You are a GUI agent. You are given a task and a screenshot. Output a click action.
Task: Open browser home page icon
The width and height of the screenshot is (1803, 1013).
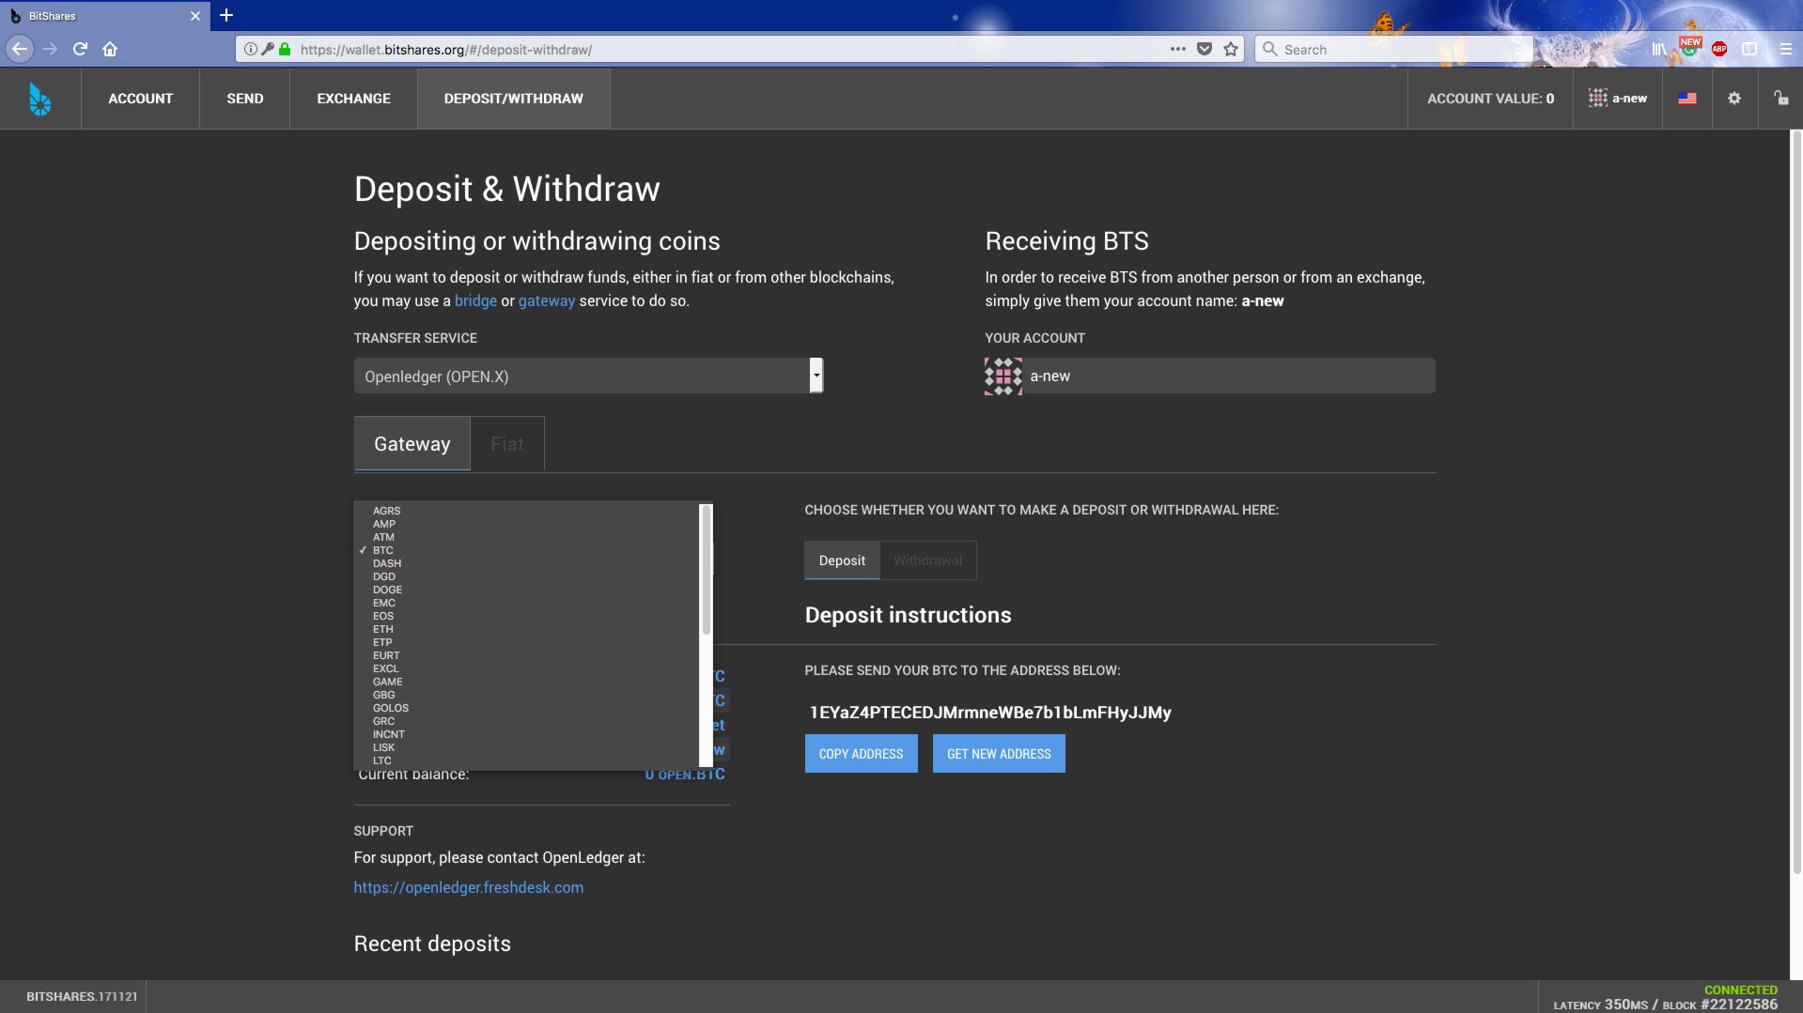point(110,49)
